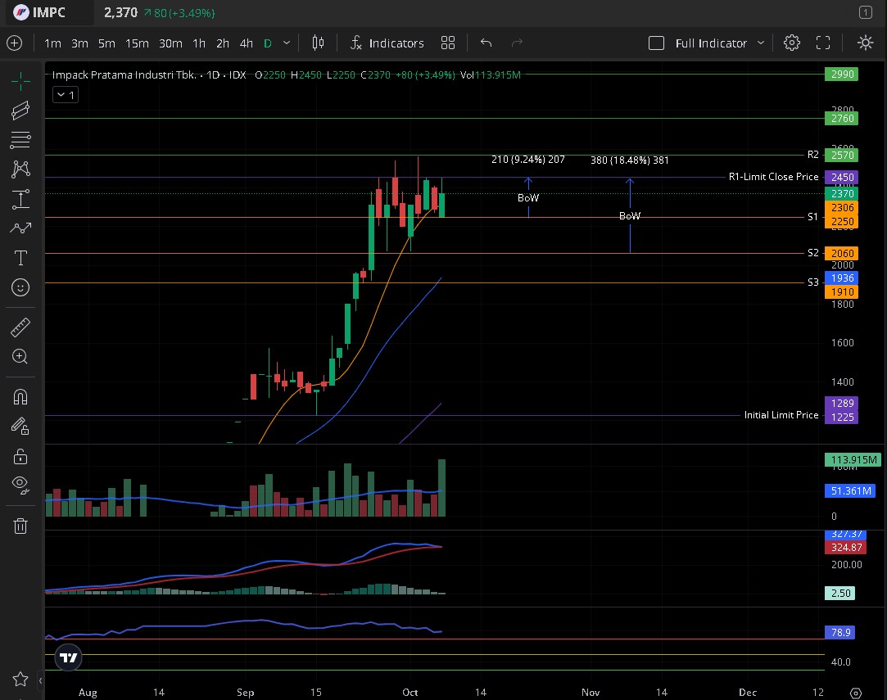Screen dimensions: 887x700
Task: Select the Text annotation tool
Action: tap(20, 258)
